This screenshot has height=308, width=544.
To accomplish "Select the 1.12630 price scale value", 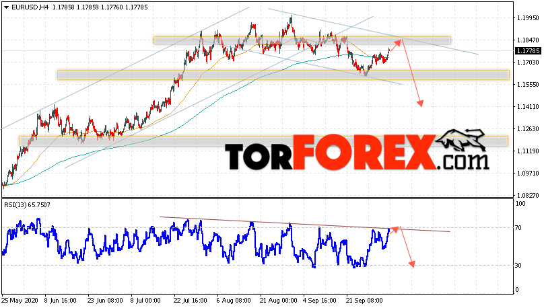I will (x=528, y=129).
